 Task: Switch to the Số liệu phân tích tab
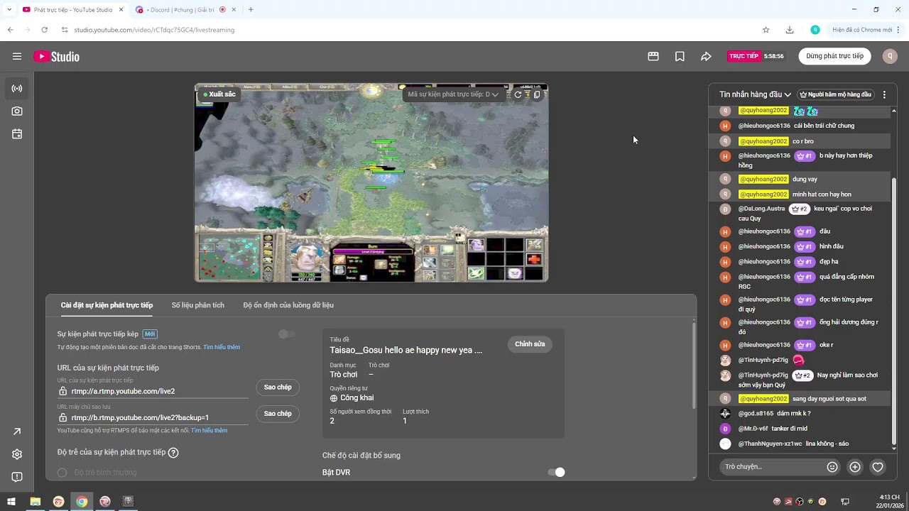tap(197, 305)
